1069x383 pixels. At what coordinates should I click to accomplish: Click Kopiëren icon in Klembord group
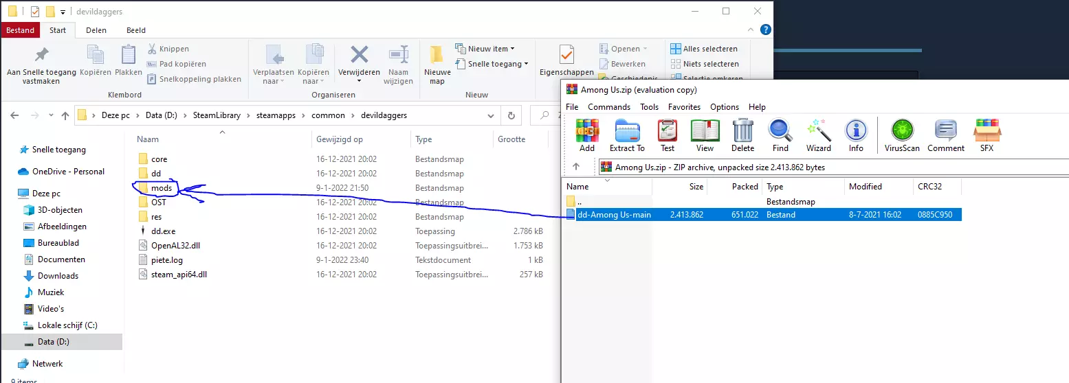tap(96, 55)
